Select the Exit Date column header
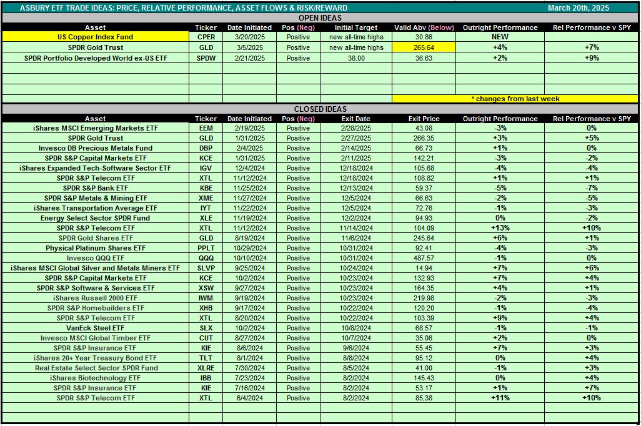 356,119
